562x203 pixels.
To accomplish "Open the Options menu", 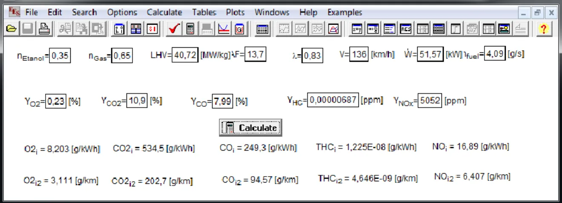I will coord(122,12).
